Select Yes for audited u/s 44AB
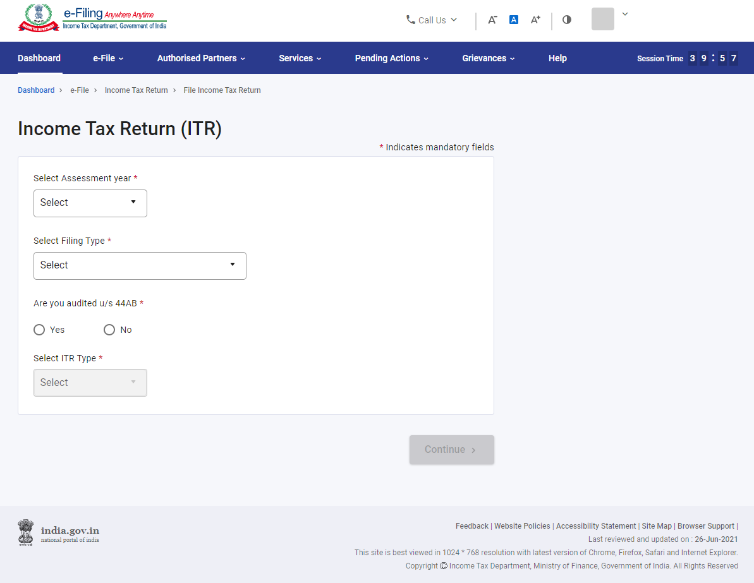 39,329
